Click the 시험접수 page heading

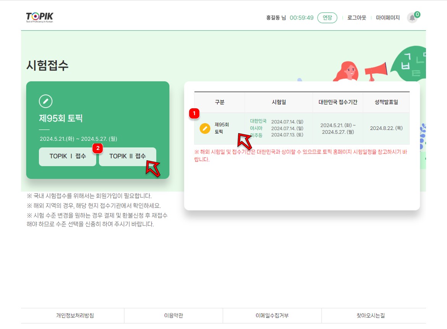point(47,65)
